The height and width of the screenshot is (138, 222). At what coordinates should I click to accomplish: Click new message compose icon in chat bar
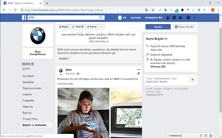pos(201,136)
